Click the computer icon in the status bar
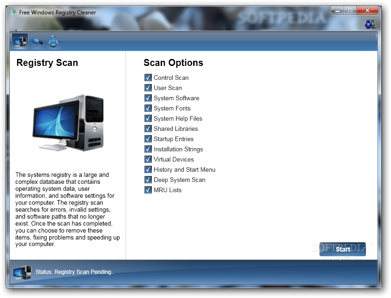The height and width of the screenshot is (298, 391). point(22,272)
